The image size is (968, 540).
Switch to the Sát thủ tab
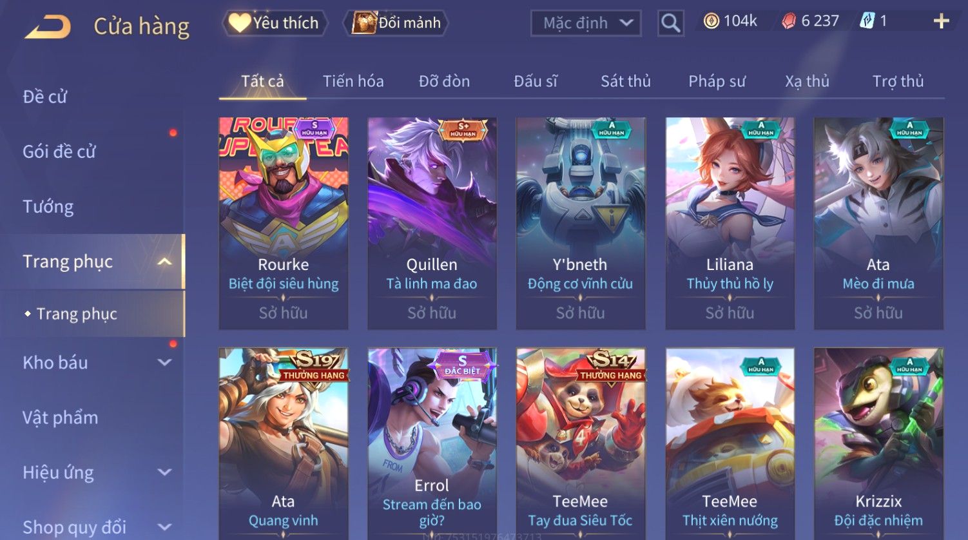pos(625,81)
